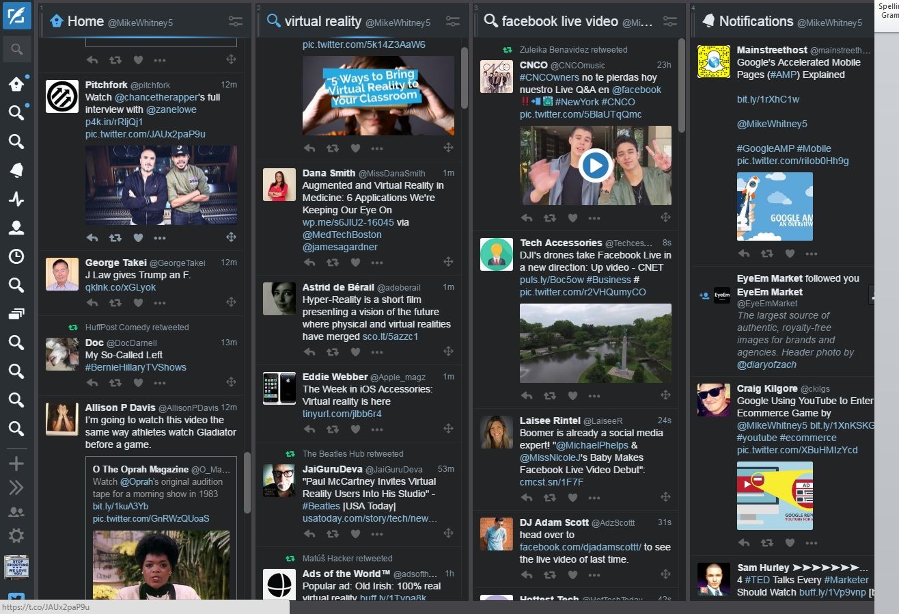This screenshot has height=614, width=899.
Task: Open more options on Craig Kilgore tweet
Action: coord(812,543)
